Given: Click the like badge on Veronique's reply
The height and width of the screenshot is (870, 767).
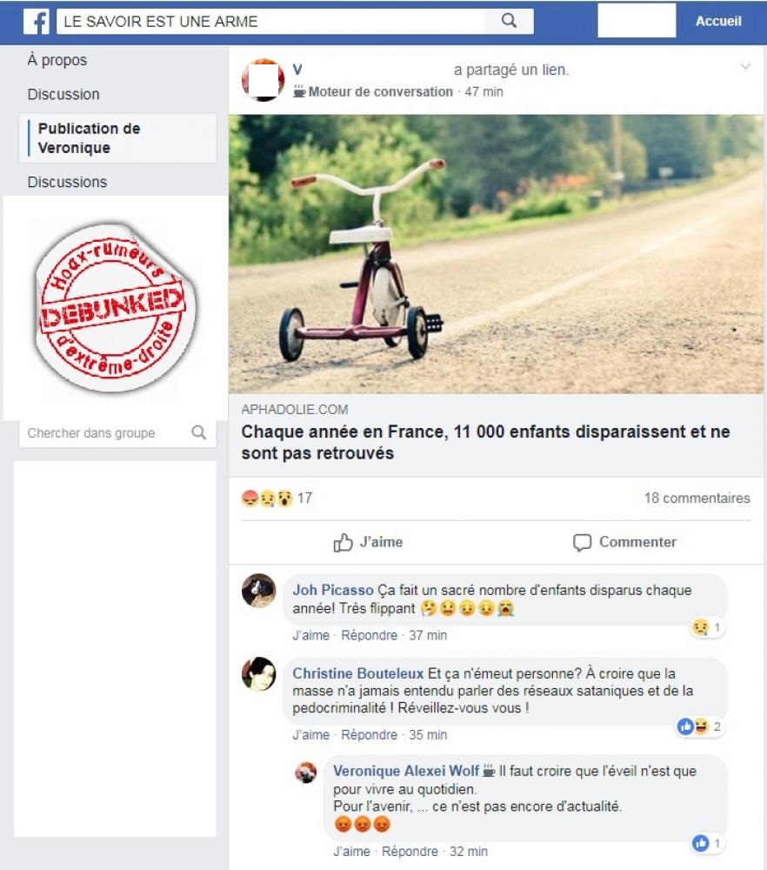Looking at the screenshot, I should pyautogui.click(x=707, y=843).
